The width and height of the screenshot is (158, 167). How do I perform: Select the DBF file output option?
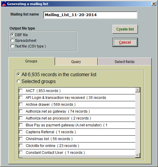[x=12, y=35]
